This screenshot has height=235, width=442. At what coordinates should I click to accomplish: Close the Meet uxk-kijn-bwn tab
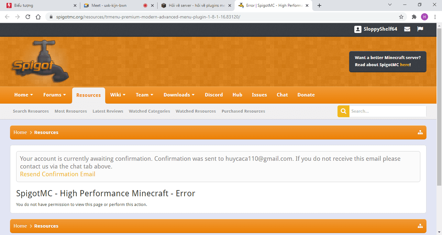pos(152,5)
